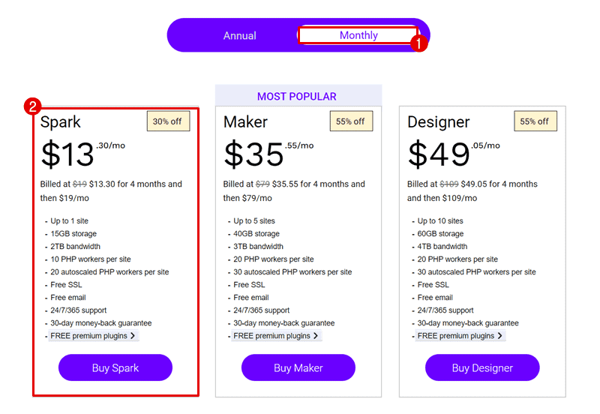Viewport: 600px width, 414px height.
Task: Click the Spark $13 price
Action: tap(67, 154)
